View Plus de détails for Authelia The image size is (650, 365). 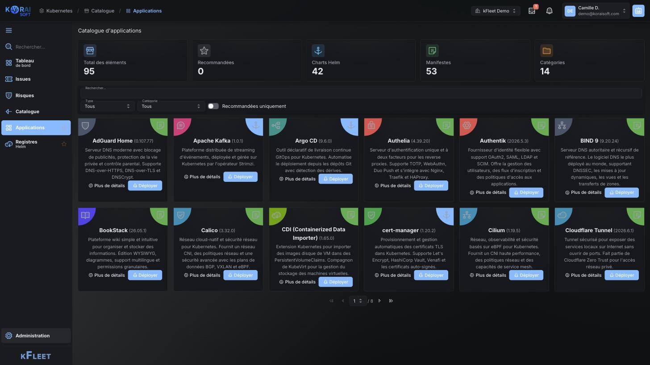point(393,186)
